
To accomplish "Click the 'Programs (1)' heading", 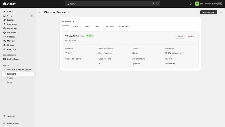I will pyautogui.click(x=68, y=21).
